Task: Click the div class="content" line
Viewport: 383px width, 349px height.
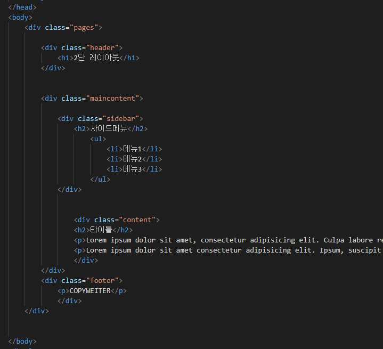Action: pos(117,220)
